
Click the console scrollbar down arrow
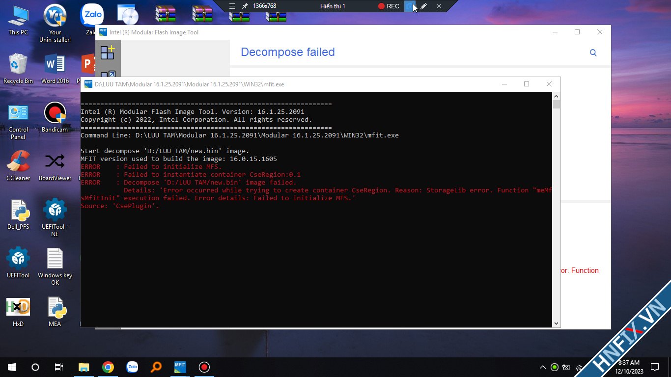tap(556, 323)
